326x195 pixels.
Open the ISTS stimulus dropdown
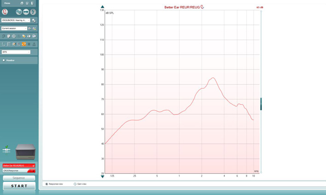pos(16,52)
